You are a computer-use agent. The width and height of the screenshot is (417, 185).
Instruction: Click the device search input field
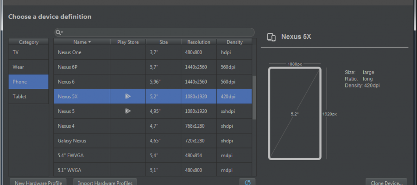[158, 32]
